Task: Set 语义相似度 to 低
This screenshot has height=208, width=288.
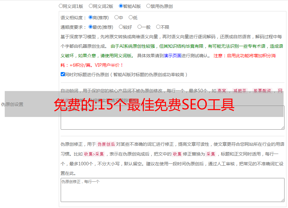Action: 131,17
